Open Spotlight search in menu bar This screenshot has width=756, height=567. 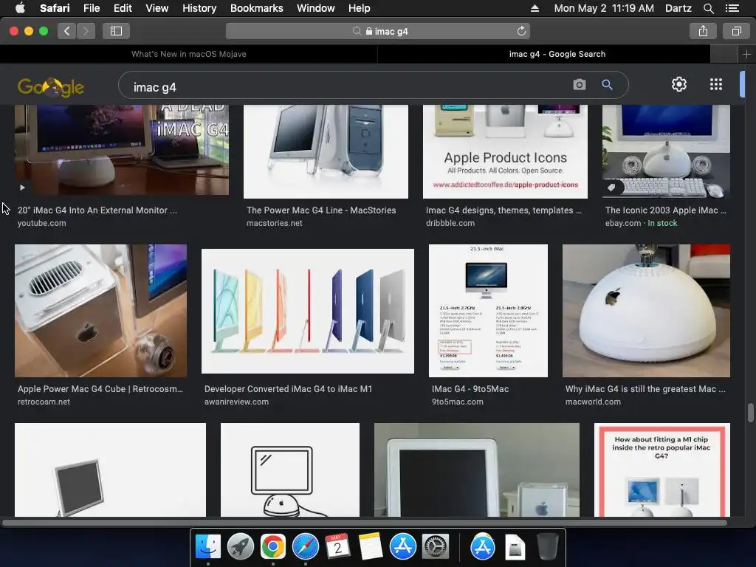pyautogui.click(x=708, y=8)
